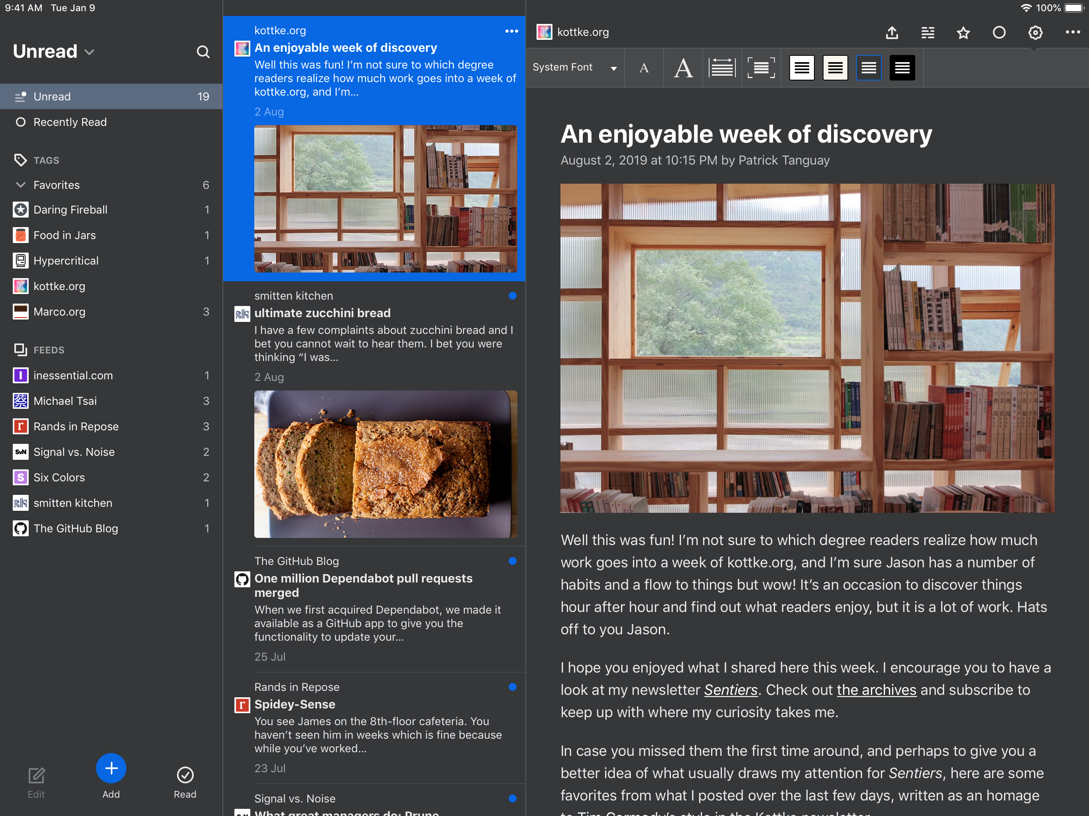Image resolution: width=1089 pixels, height=816 pixels.
Task: Click the line spacing icon
Action: click(x=722, y=68)
